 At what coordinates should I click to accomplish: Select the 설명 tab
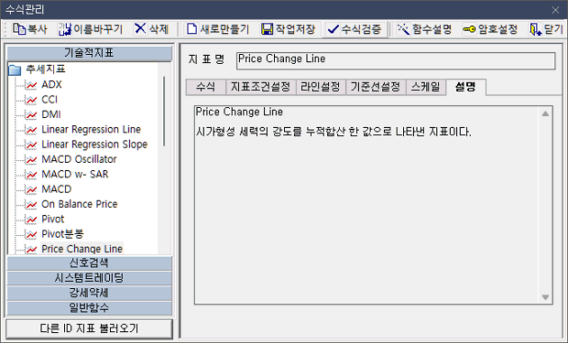click(x=465, y=87)
